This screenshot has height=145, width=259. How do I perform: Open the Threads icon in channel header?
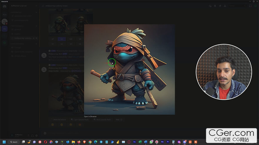pyautogui.click(x=210, y=6)
